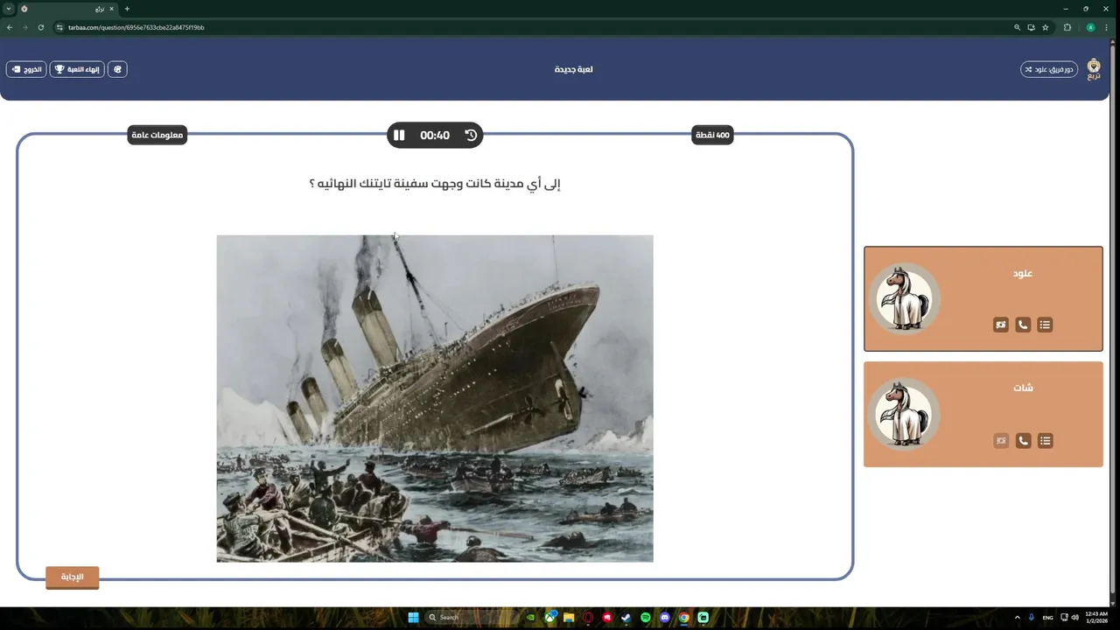Open the zoom magnifier in address bar
The image size is (1120, 630).
point(1017,27)
